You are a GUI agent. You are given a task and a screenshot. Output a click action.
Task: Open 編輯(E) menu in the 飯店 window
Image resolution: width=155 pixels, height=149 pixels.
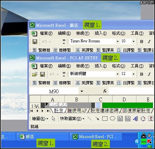coord(64,33)
